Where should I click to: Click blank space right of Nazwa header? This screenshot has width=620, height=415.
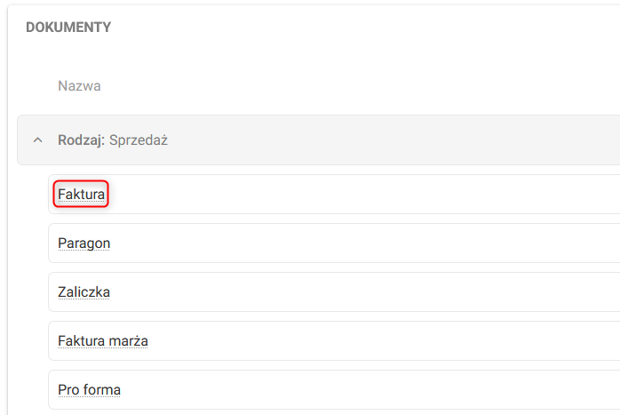pos(355,86)
